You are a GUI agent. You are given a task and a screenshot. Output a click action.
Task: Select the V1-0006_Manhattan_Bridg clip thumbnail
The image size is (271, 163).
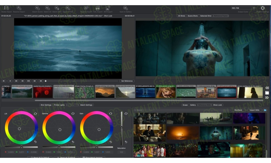tap(206, 92)
